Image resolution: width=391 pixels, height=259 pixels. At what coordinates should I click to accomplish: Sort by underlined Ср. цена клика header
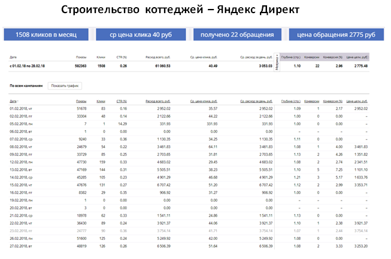204,101
